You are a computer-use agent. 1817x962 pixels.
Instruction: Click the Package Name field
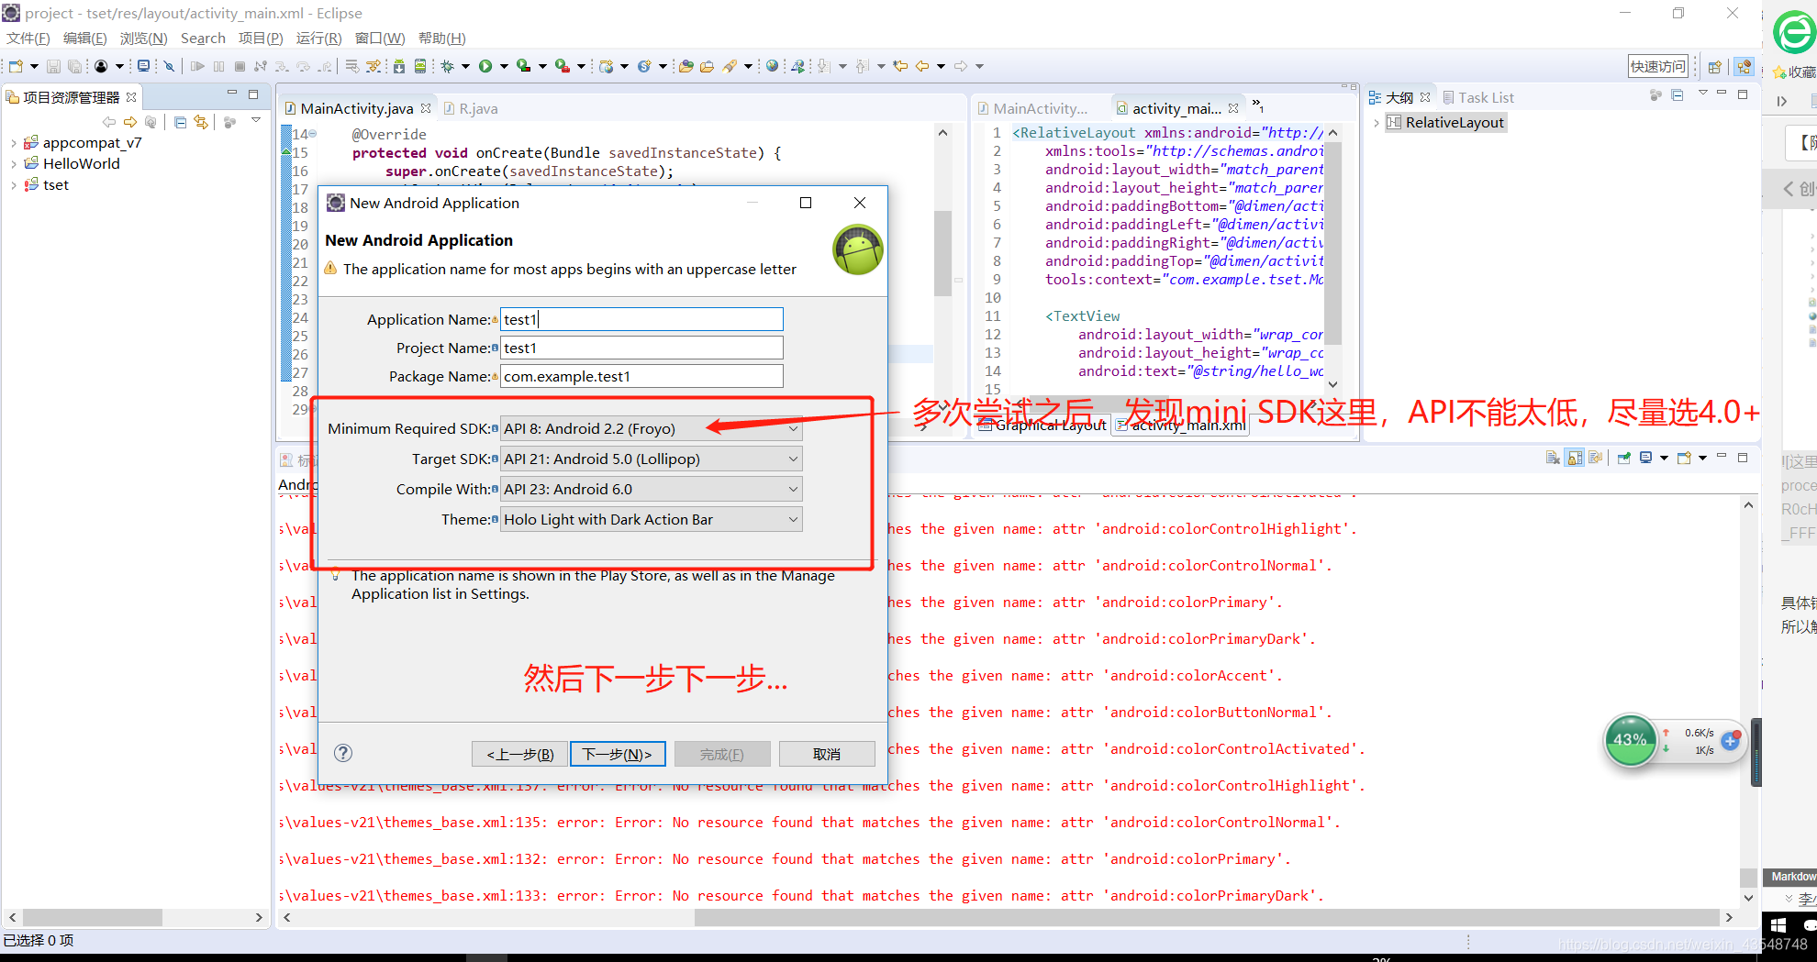[x=641, y=376]
